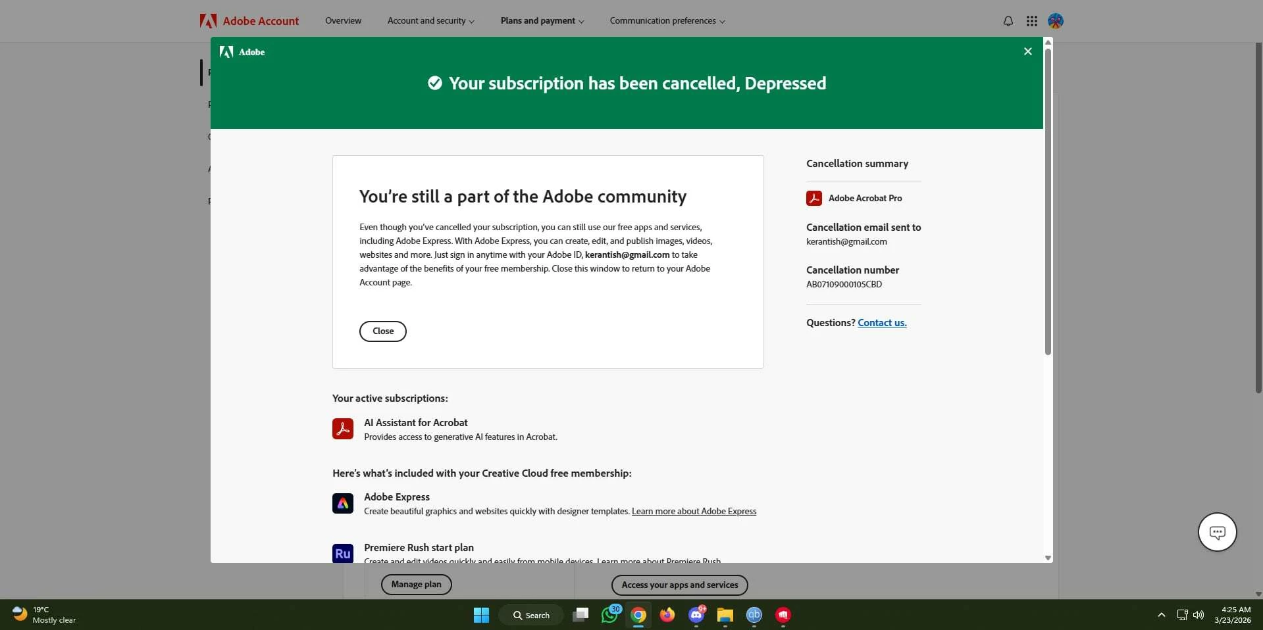Expand Plans and payment menu
The width and height of the screenshot is (1263, 630).
click(x=542, y=21)
